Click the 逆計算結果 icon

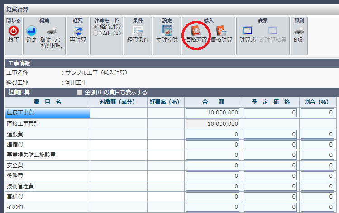click(272, 31)
